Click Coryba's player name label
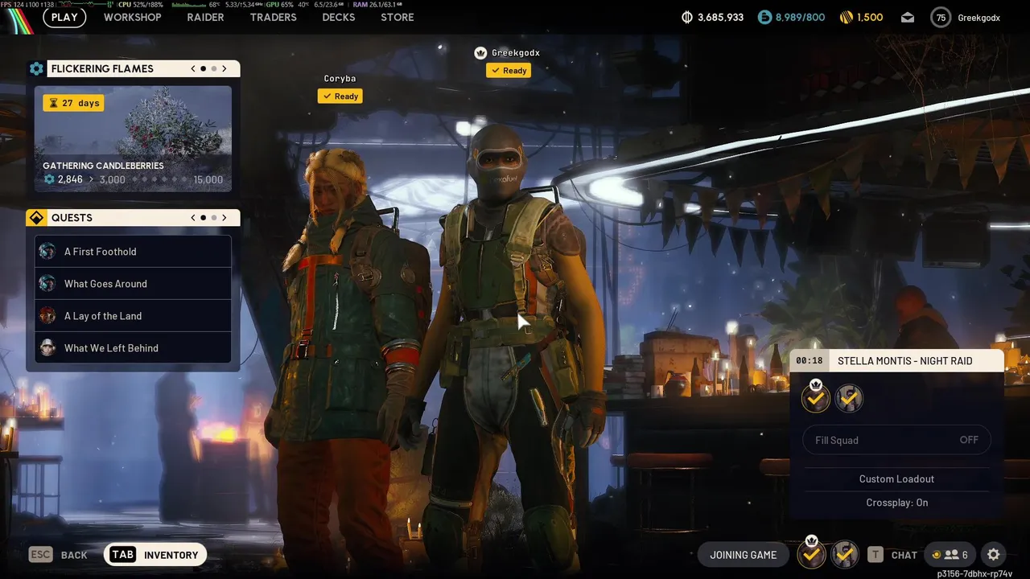Viewport: 1030px width, 579px height. pos(340,79)
